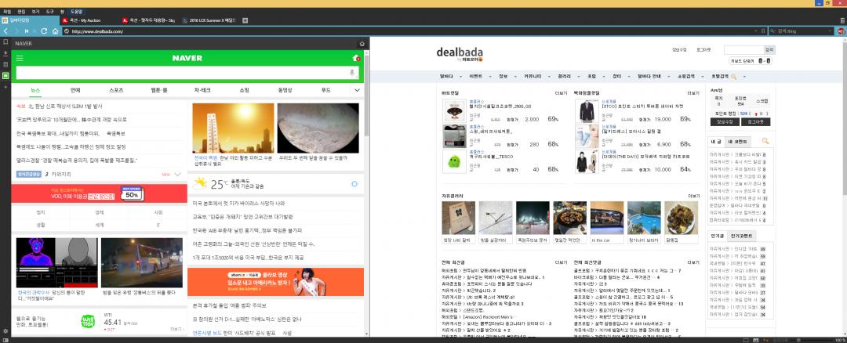Click the Naver web panel home icon
The image size is (847, 343).
tap(361, 44)
